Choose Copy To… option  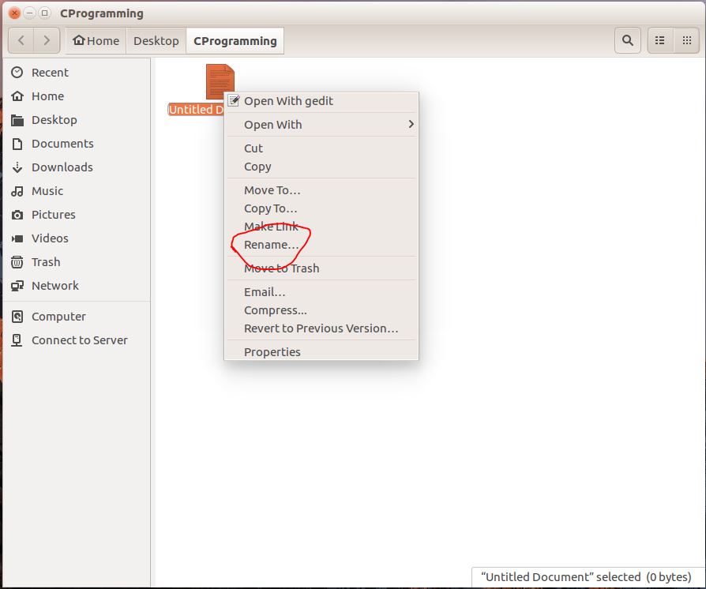(321, 208)
